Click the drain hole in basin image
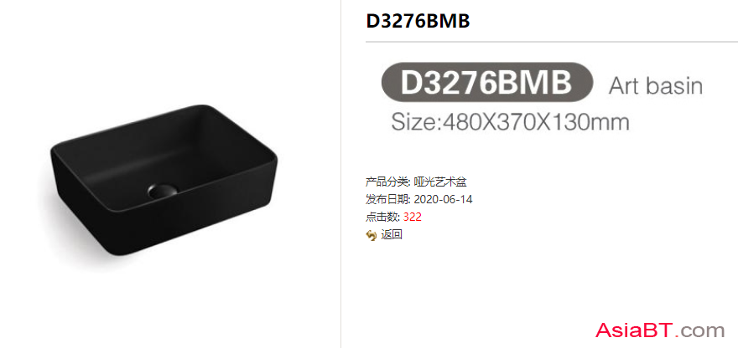Screen dimensions: 738x348 162,190
